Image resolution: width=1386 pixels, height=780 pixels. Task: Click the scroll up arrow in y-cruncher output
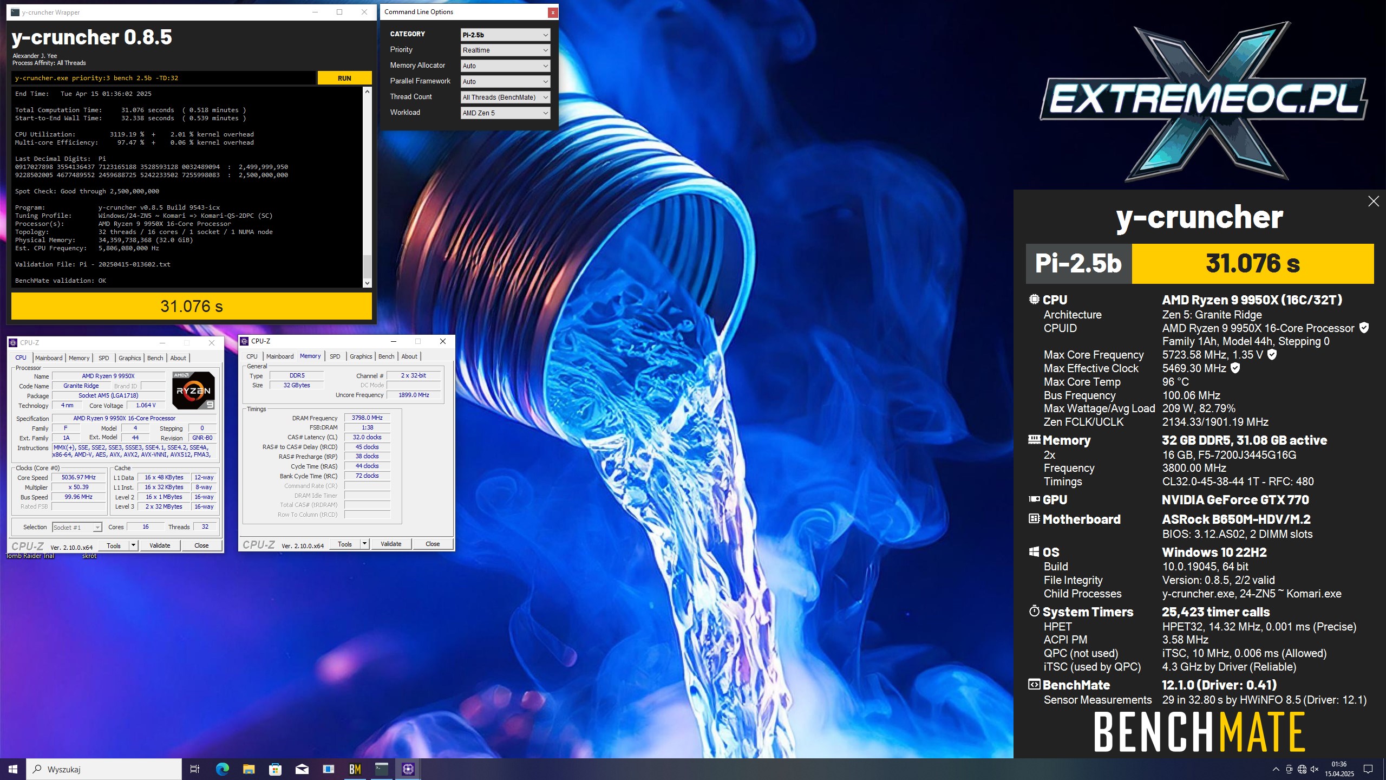[367, 92]
